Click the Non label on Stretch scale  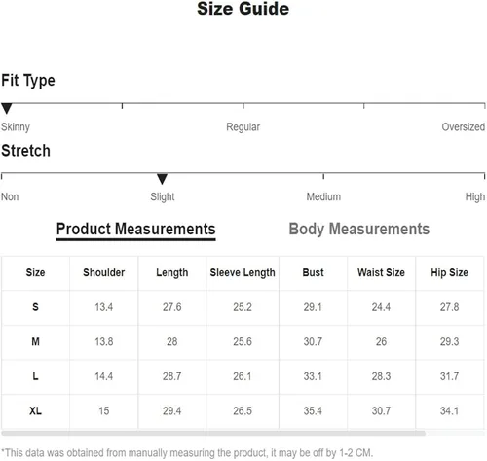pos(10,196)
